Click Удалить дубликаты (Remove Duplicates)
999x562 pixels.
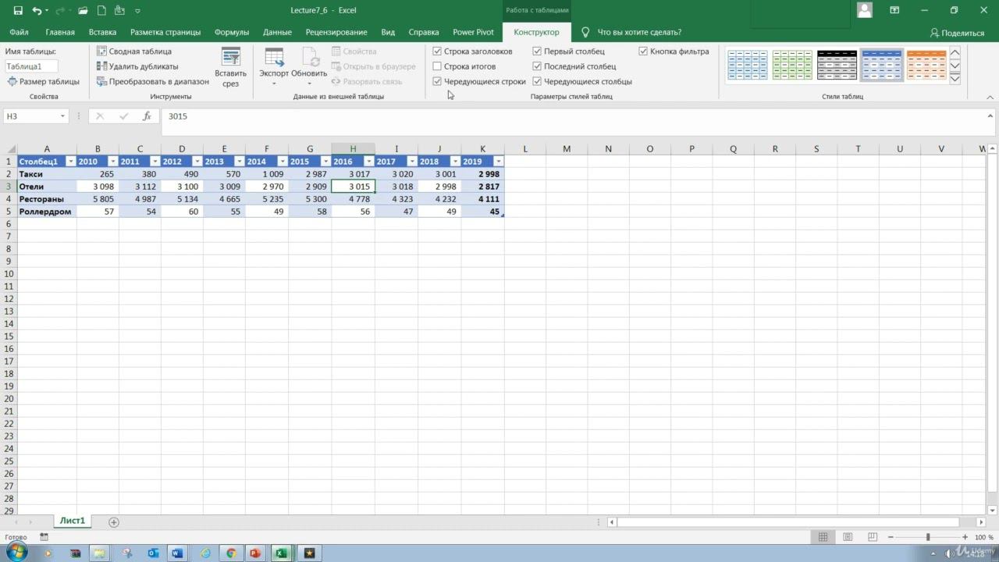point(102,66)
